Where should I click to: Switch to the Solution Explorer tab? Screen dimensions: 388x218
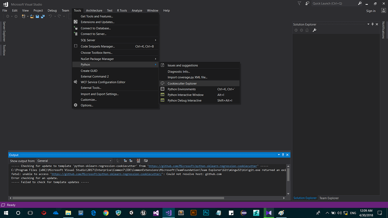pos(305,198)
